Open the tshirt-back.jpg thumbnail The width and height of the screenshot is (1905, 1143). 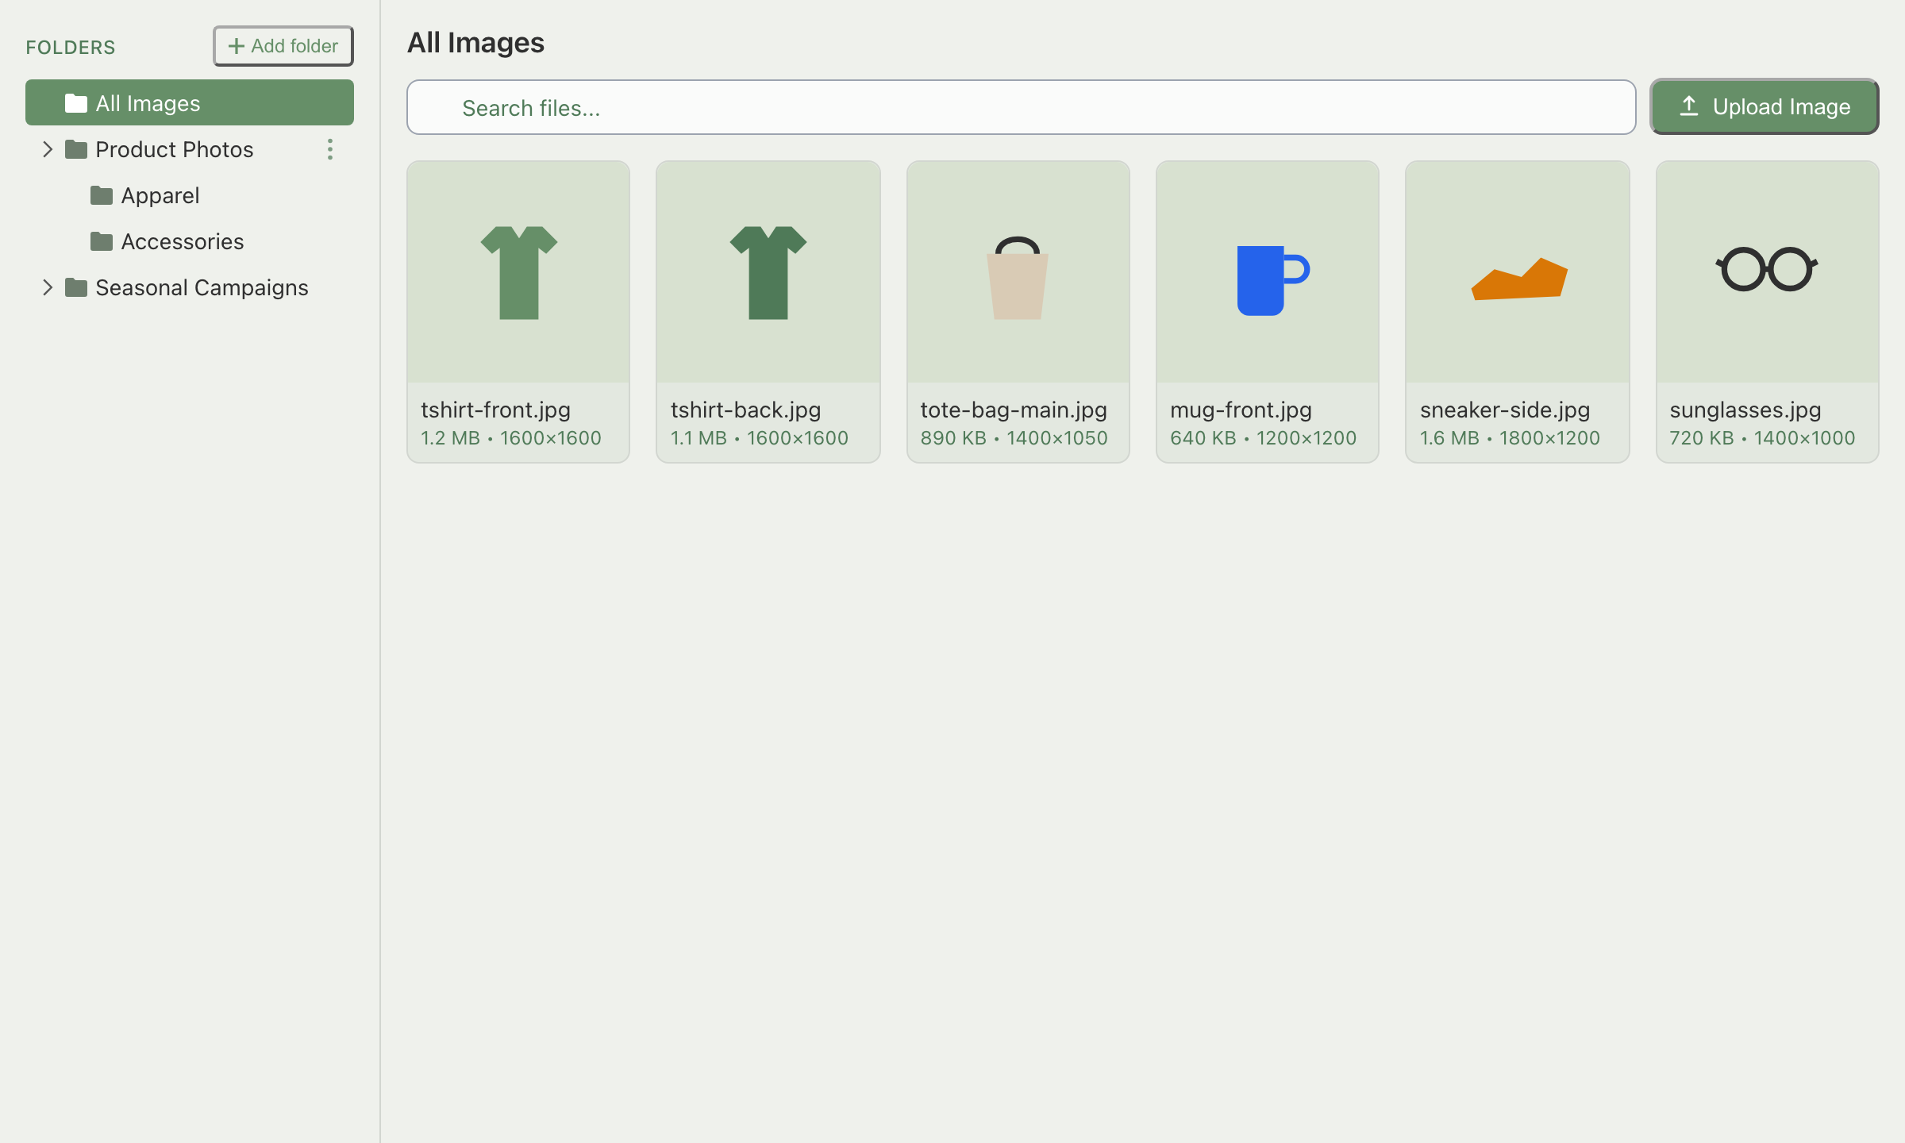pyautogui.click(x=768, y=272)
